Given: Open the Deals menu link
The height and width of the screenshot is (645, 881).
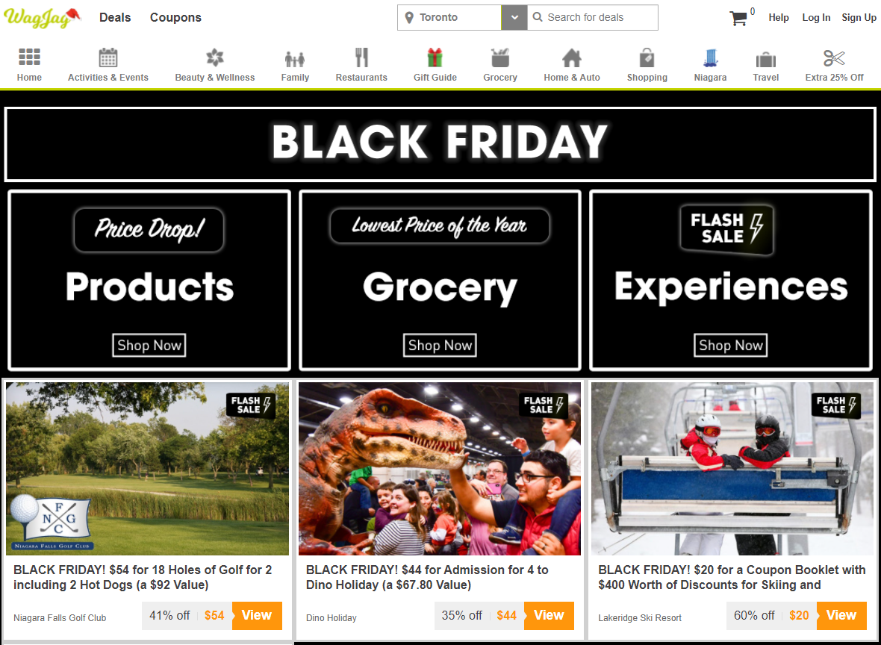Looking at the screenshot, I should pos(115,17).
